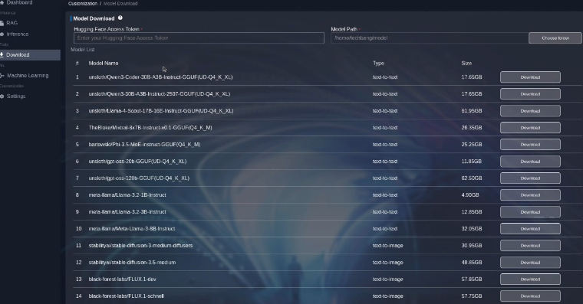Click the 4.90GB size value
The image size is (583, 304).
[470, 194]
